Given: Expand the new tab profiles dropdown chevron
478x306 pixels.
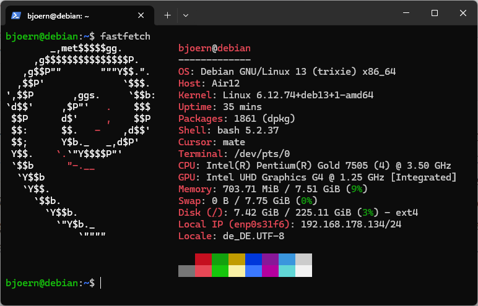Looking at the screenshot, I should point(186,14).
